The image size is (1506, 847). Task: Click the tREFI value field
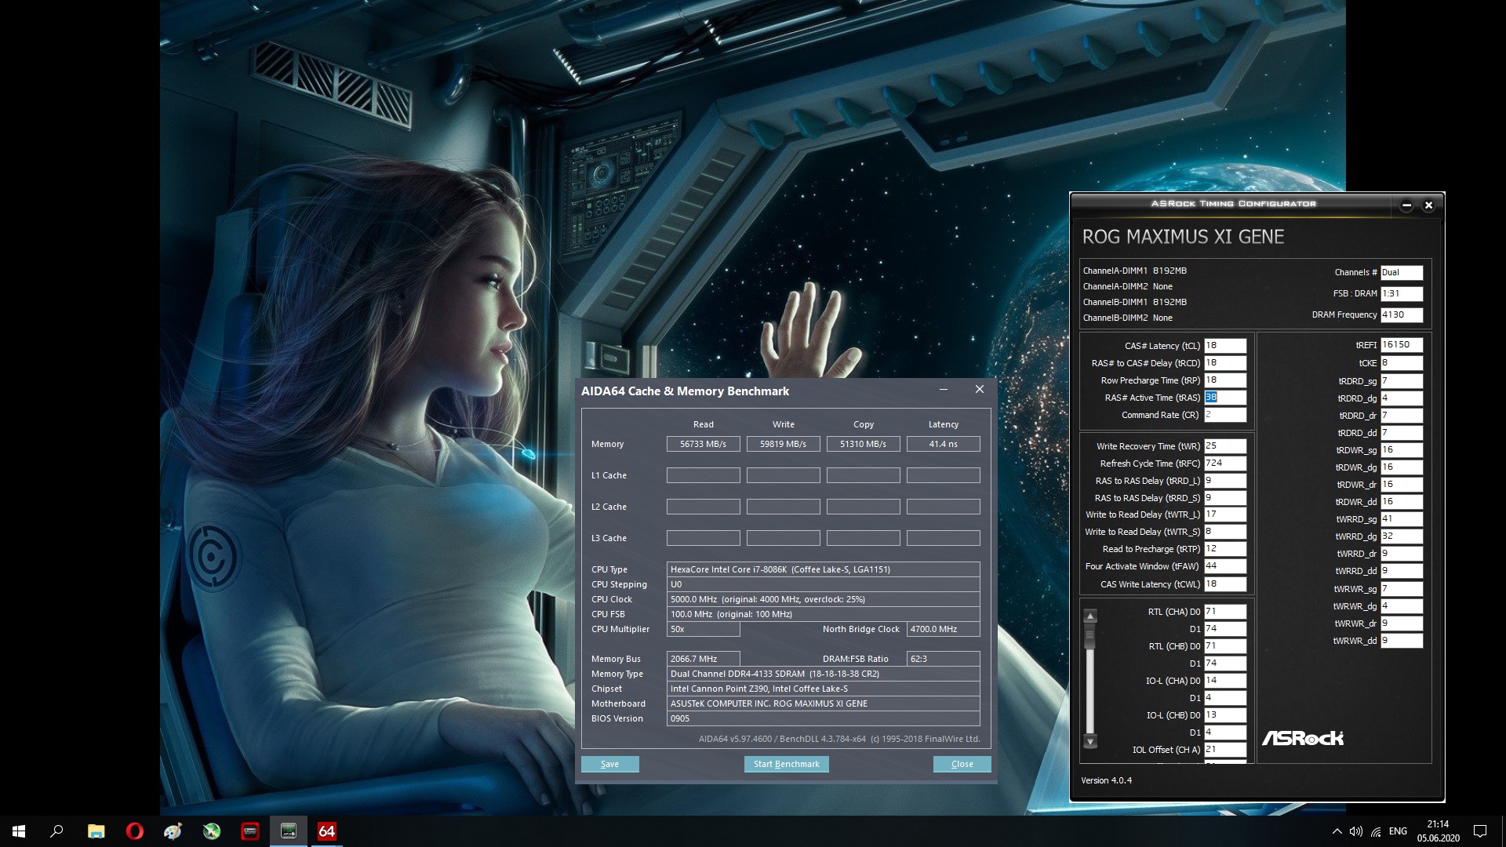(x=1401, y=345)
